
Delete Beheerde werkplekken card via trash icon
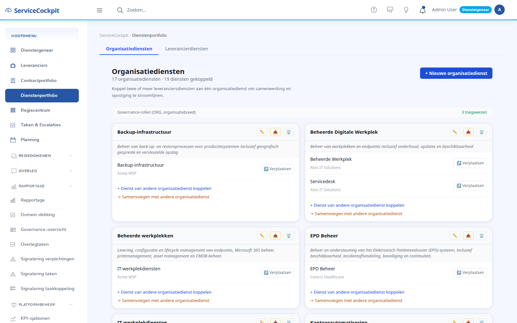[x=289, y=236]
